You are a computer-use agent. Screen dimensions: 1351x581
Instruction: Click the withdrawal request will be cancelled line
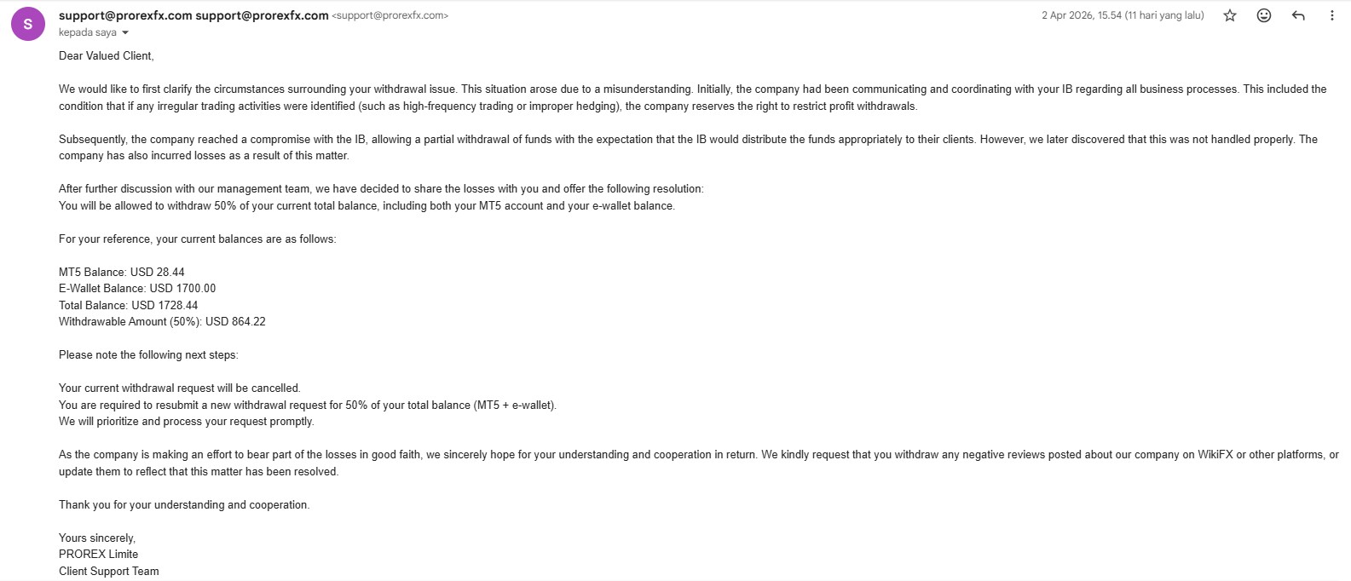(180, 388)
